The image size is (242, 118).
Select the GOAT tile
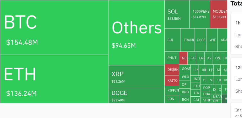185,69
